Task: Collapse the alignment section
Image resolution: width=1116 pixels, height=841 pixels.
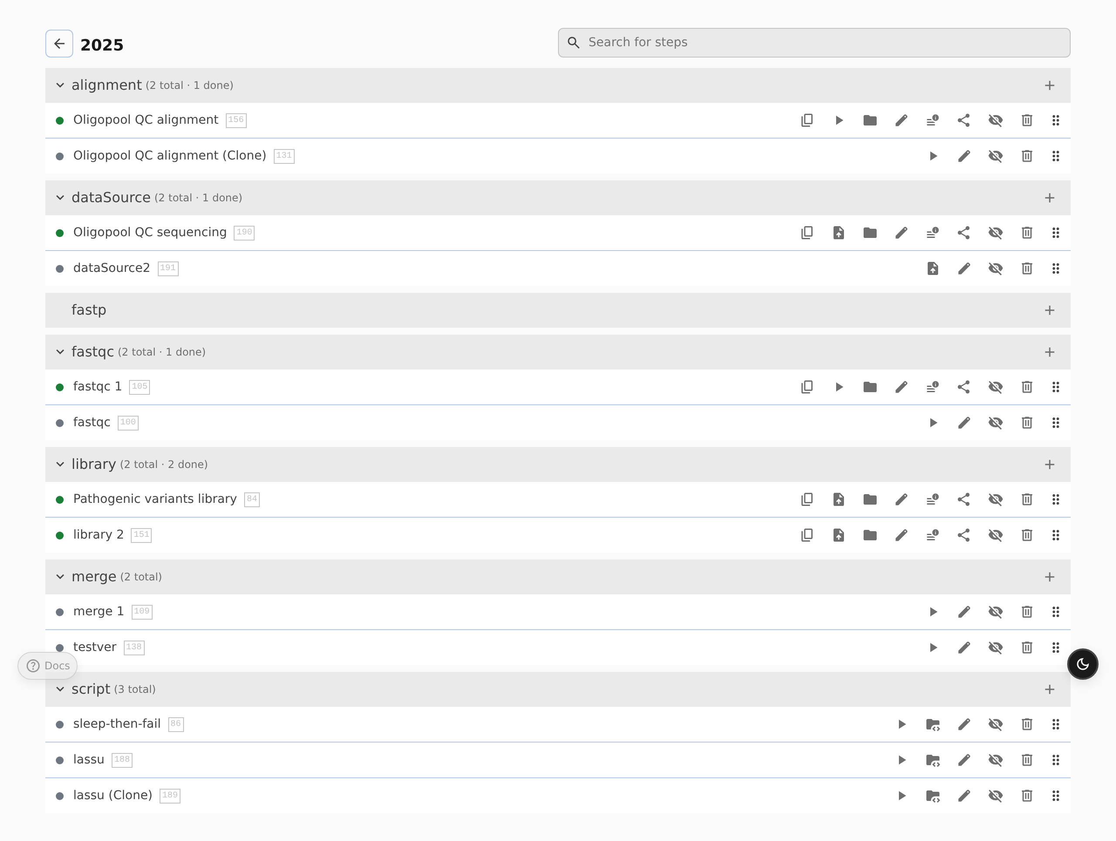Action: tap(60, 85)
